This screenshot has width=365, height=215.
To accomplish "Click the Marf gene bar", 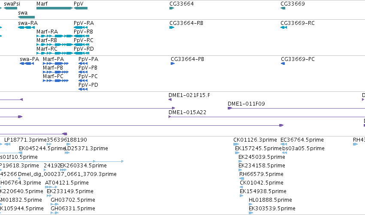I will click(55, 8).
